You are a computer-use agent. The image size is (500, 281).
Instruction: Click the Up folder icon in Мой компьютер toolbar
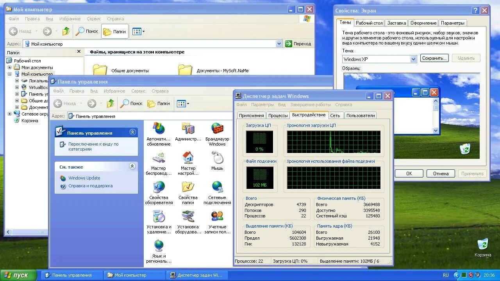tap(66, 31)
